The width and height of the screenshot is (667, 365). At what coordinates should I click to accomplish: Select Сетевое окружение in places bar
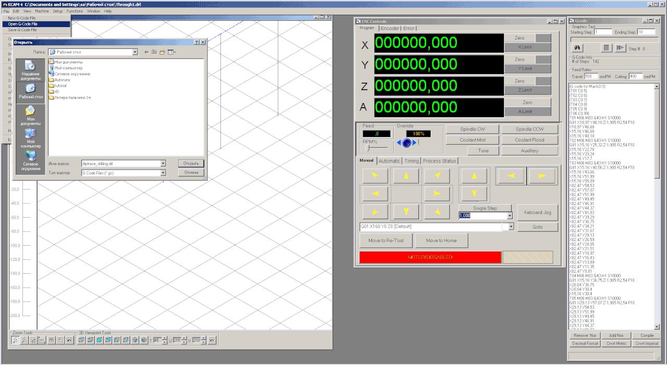31,160
